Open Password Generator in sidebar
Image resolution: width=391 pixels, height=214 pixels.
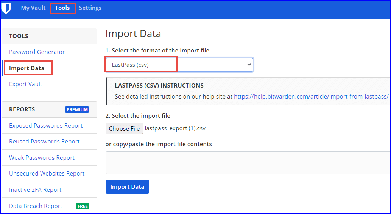37,52
